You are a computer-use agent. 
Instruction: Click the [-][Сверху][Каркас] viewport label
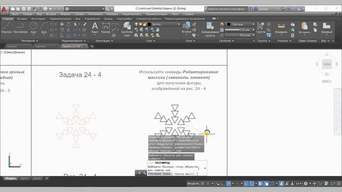coord(13,52)
